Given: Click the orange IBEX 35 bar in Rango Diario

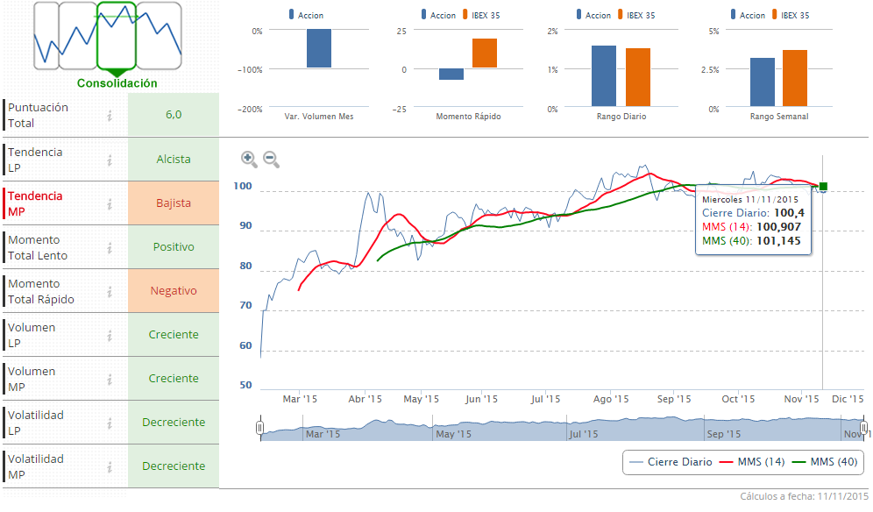Looking at the screenshot, I should 638,77.
